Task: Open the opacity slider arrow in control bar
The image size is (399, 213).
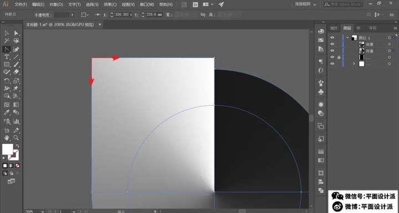Action: point(72,15)
